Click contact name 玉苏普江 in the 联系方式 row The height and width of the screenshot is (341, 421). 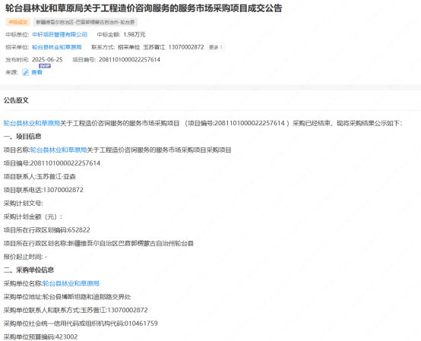click(x=154, y=47)
